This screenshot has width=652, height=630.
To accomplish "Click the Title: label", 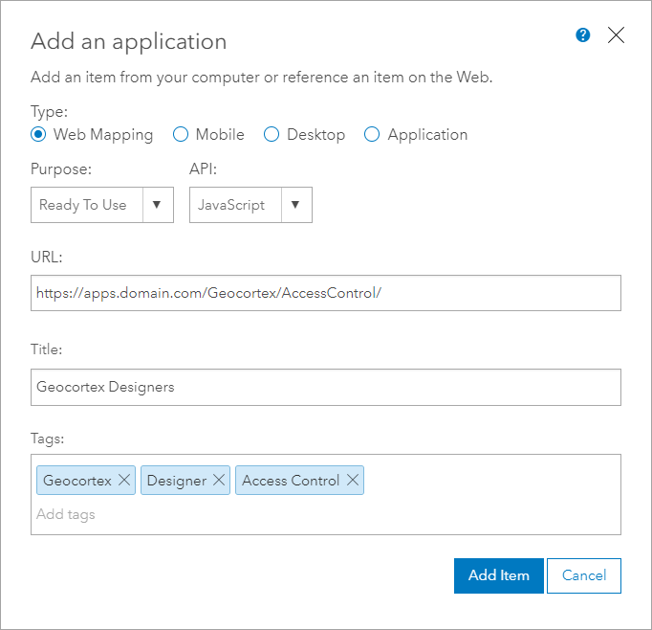I will 47,349.
